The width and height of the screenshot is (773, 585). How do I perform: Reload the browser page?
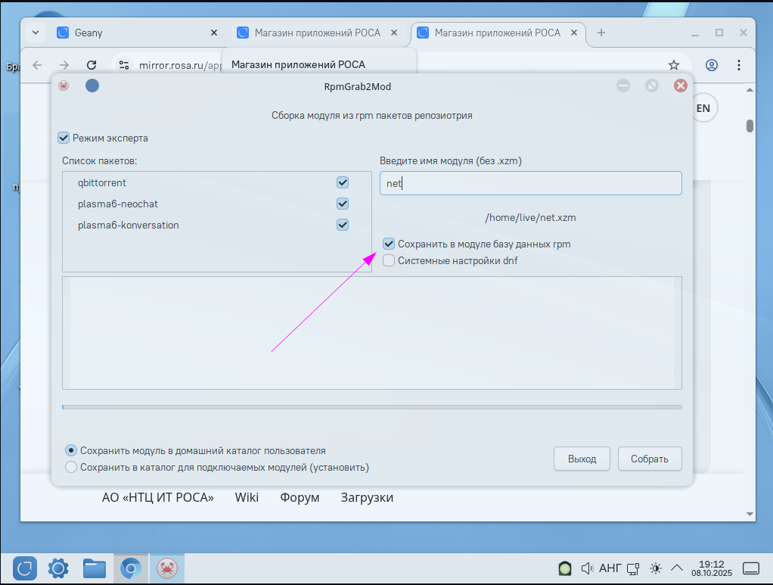(92, 65)
